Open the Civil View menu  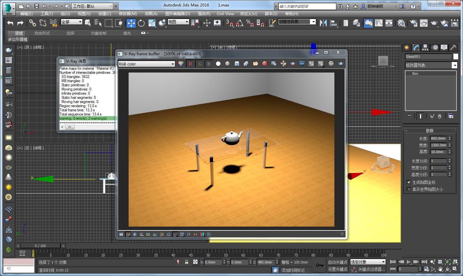[225, 14]
